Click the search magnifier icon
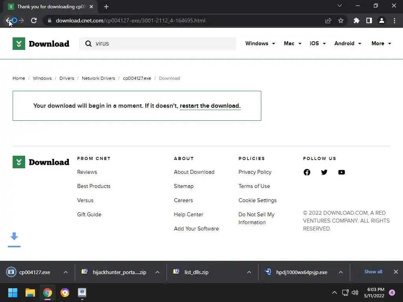Image resolution: width=403 pixels, height=302 pixels. 89,44
